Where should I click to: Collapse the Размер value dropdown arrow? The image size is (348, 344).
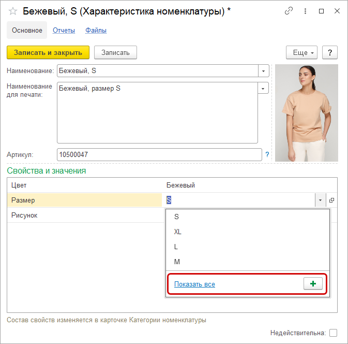click(x=321, y=200)
